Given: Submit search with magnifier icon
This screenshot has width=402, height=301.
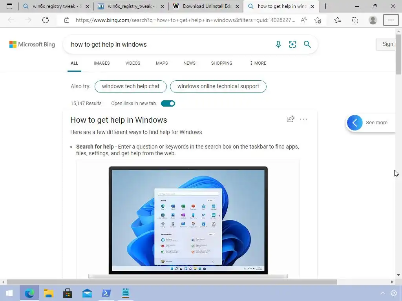Looking at the screenshot, I should pos(307,44).
